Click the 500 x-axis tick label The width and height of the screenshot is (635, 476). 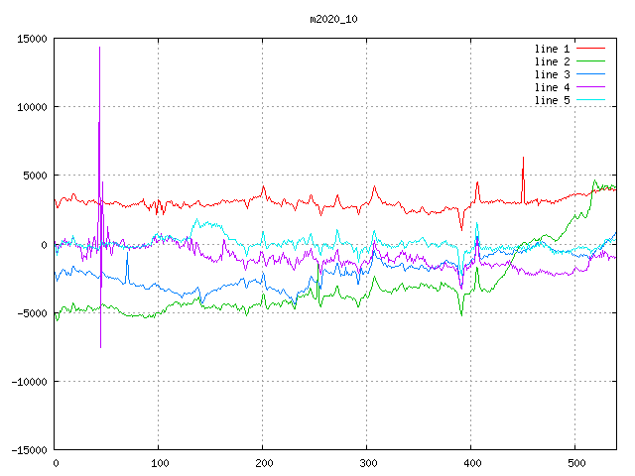tap(575, 463)
